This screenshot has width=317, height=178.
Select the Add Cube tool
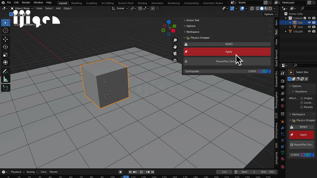coord(6,88)
